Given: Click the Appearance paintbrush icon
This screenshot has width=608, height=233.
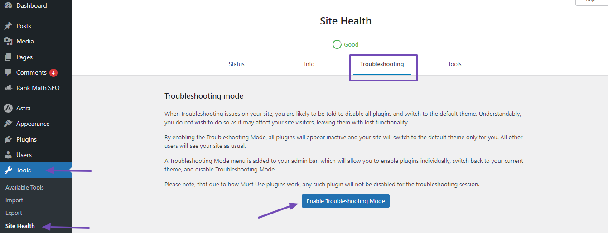Looking at the screenshot, I should 8,124.
